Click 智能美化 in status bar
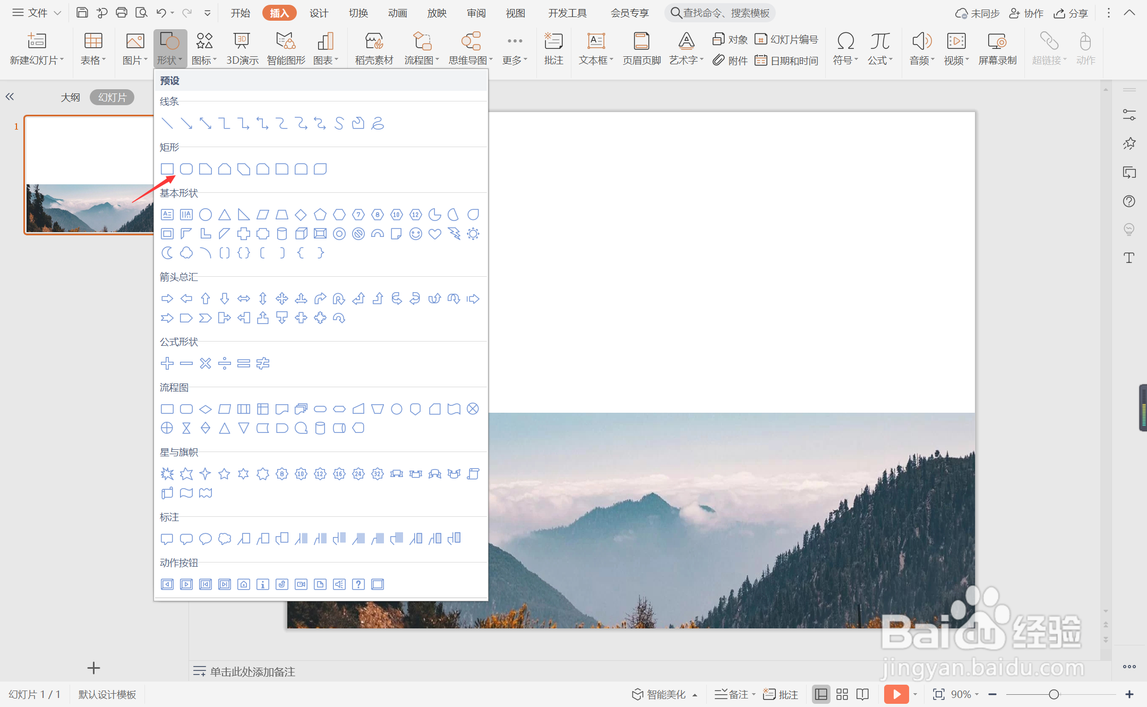 pyautogui.click(x=664, y=694)
